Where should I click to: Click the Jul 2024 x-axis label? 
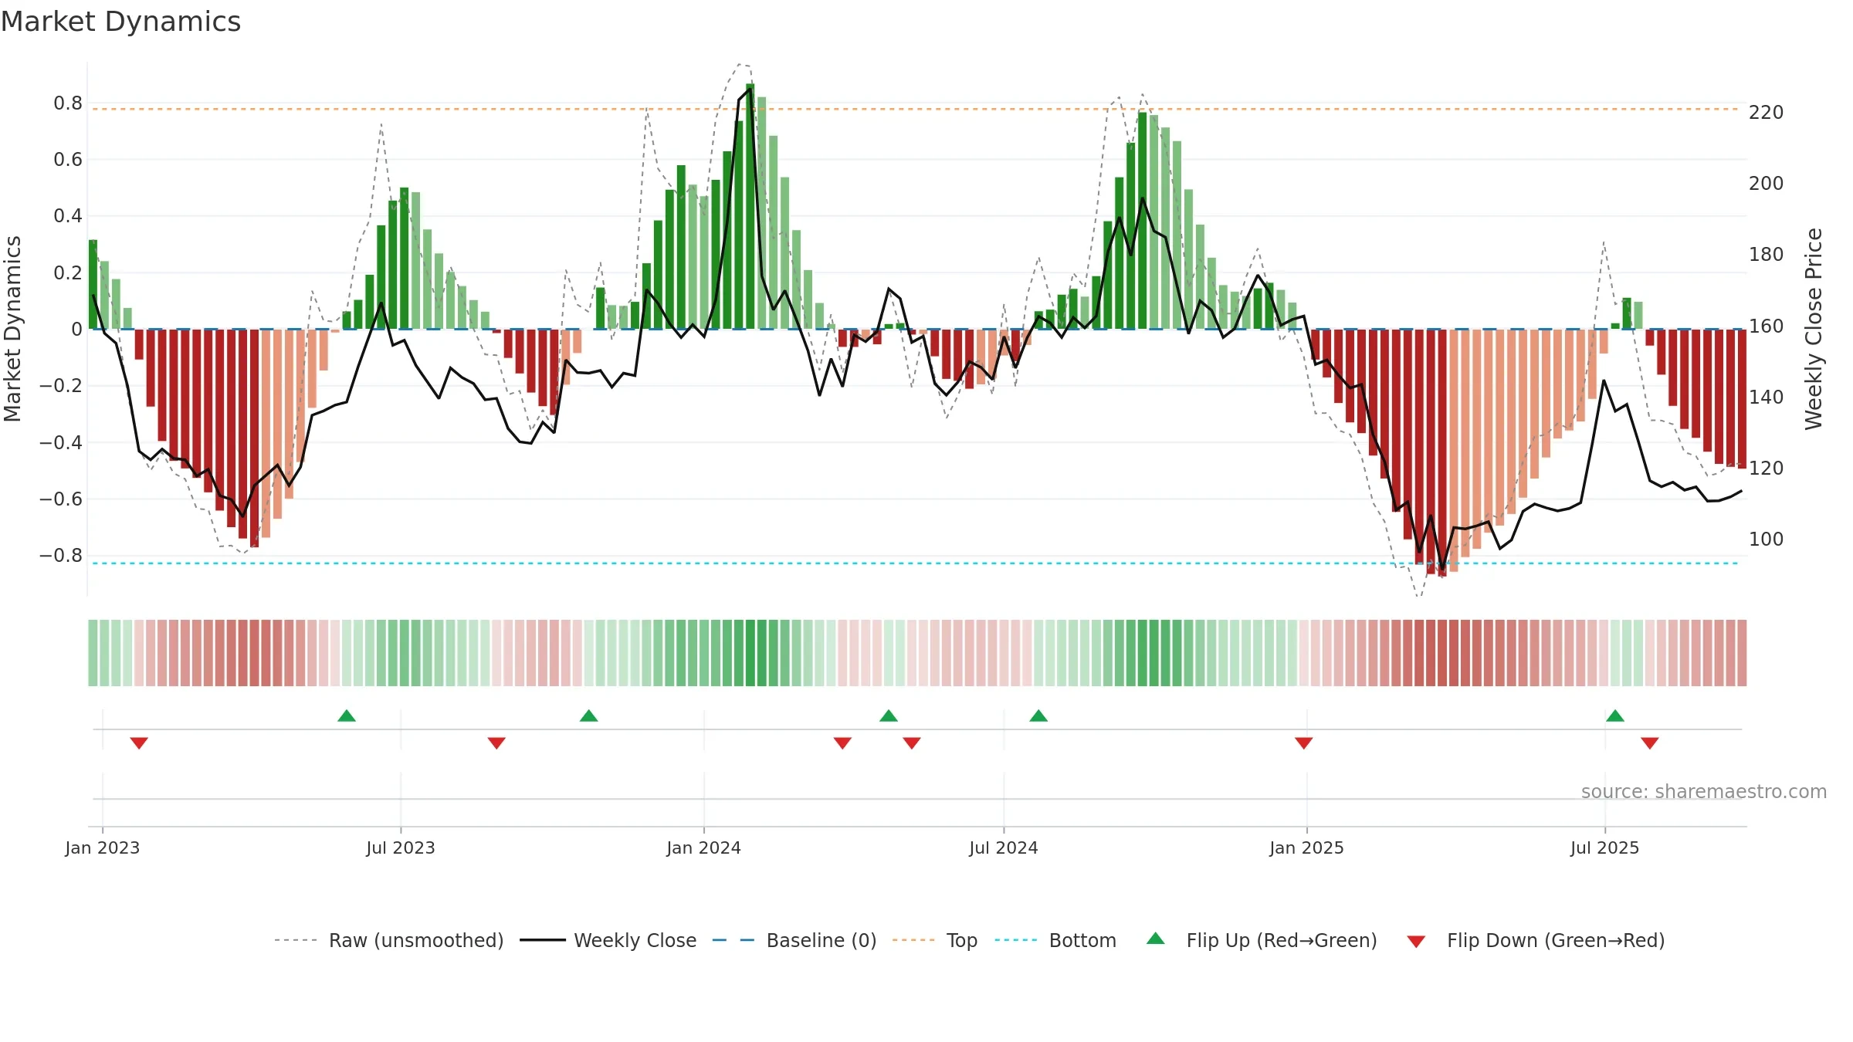pyautogui.click(x=1004, y=847)
